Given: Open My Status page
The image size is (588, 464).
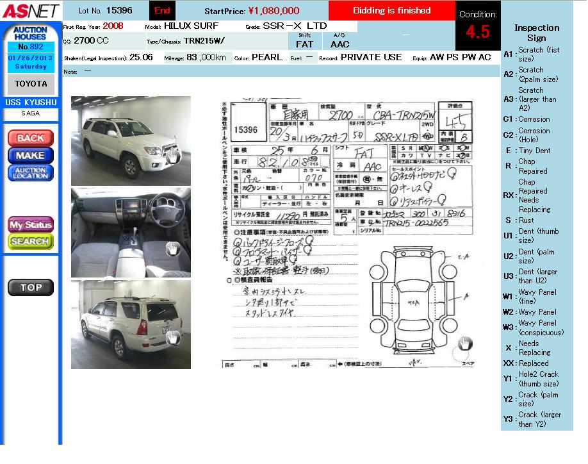Looking at the screenshot, I should (31, 224).
